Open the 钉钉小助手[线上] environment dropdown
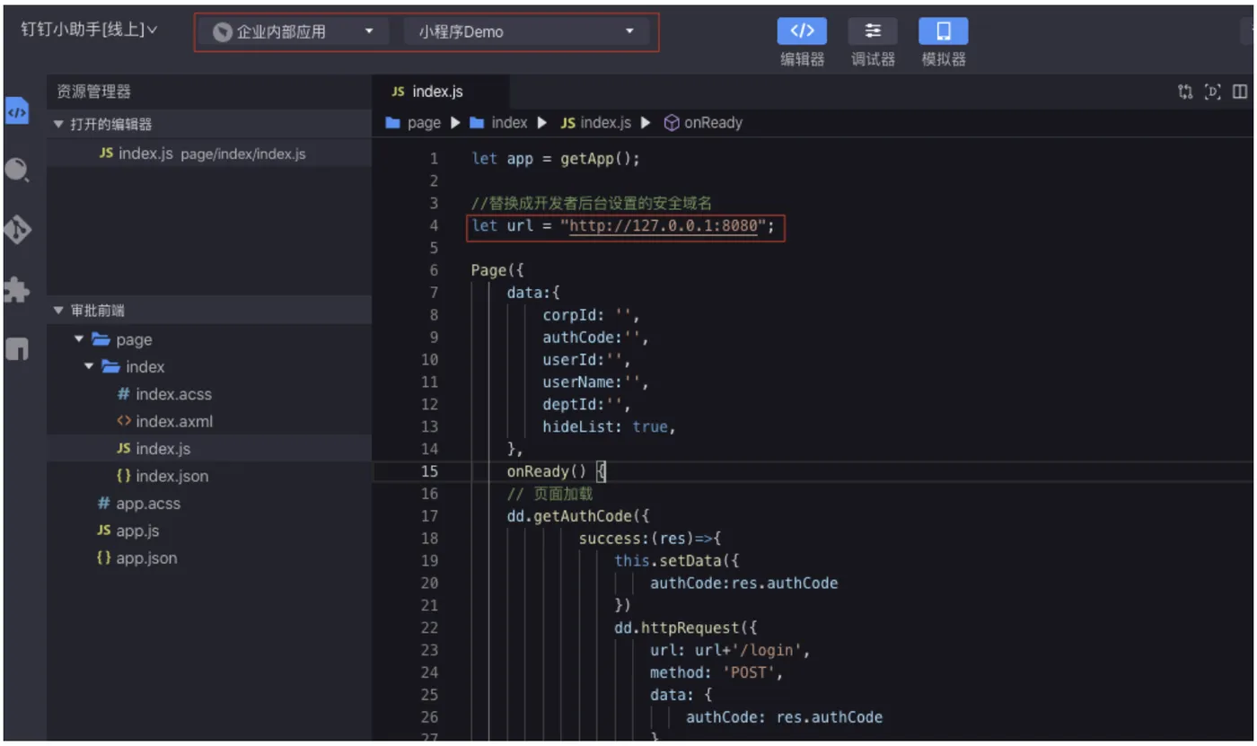This screenshot has width=1257, height=746. point(89,30)
